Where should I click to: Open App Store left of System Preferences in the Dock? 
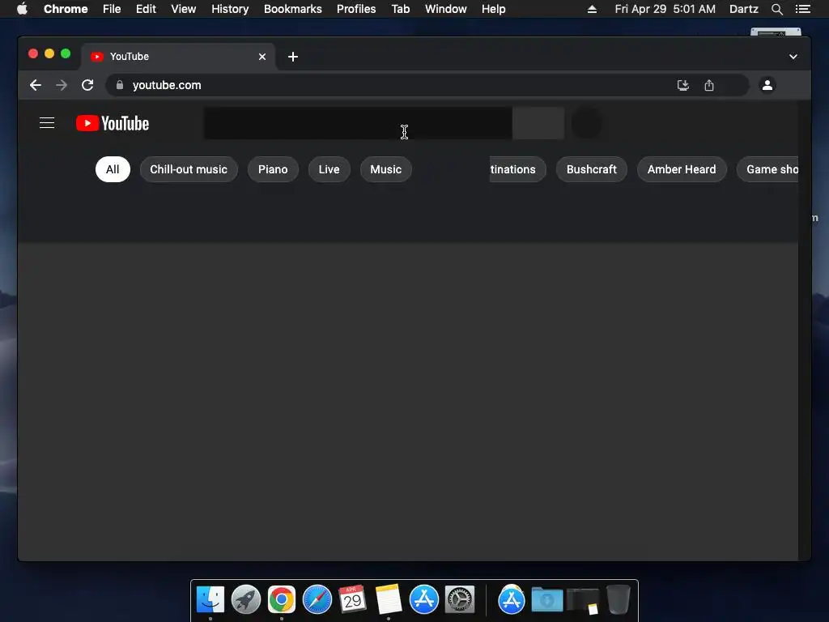click(424, 599)
